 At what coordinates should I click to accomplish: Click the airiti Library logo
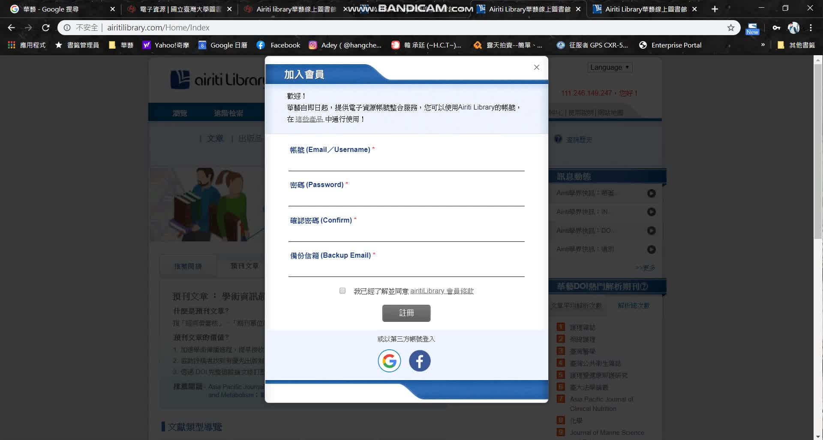pos(218,80)
